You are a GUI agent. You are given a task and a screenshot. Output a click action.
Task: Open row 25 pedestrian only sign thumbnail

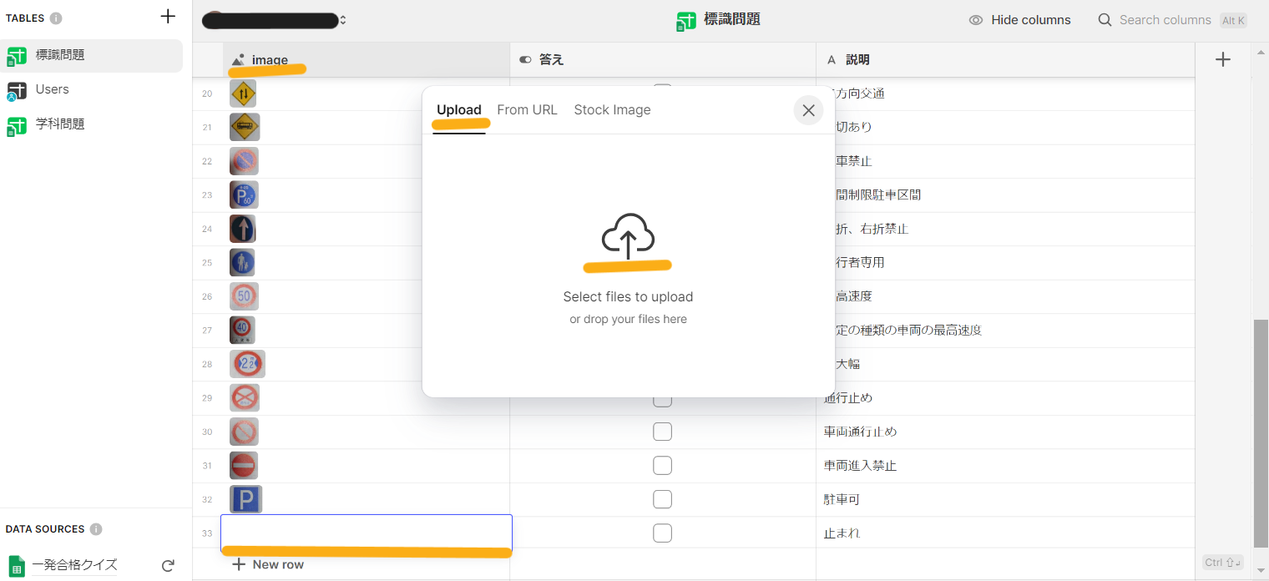[x=242, y=262]
